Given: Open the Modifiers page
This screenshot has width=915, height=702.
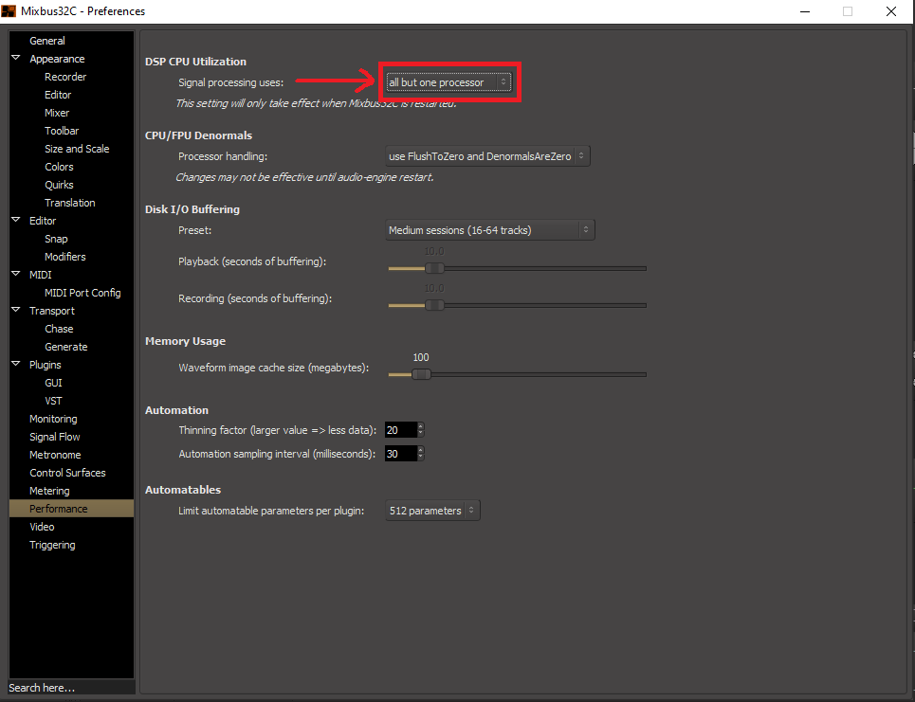Looking at the screenshot, I should point(64,257).
